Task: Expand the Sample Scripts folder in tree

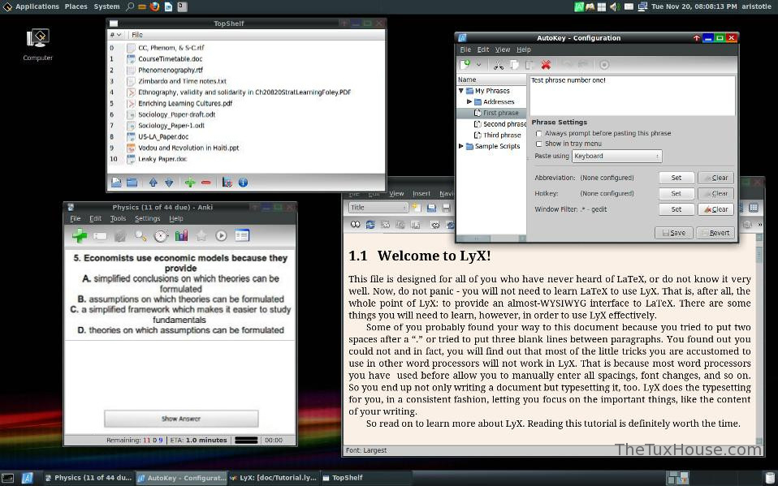Action: 461,147
